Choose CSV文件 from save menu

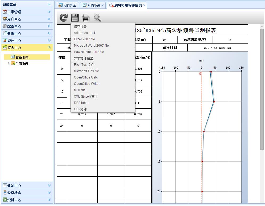click(80, 109)
